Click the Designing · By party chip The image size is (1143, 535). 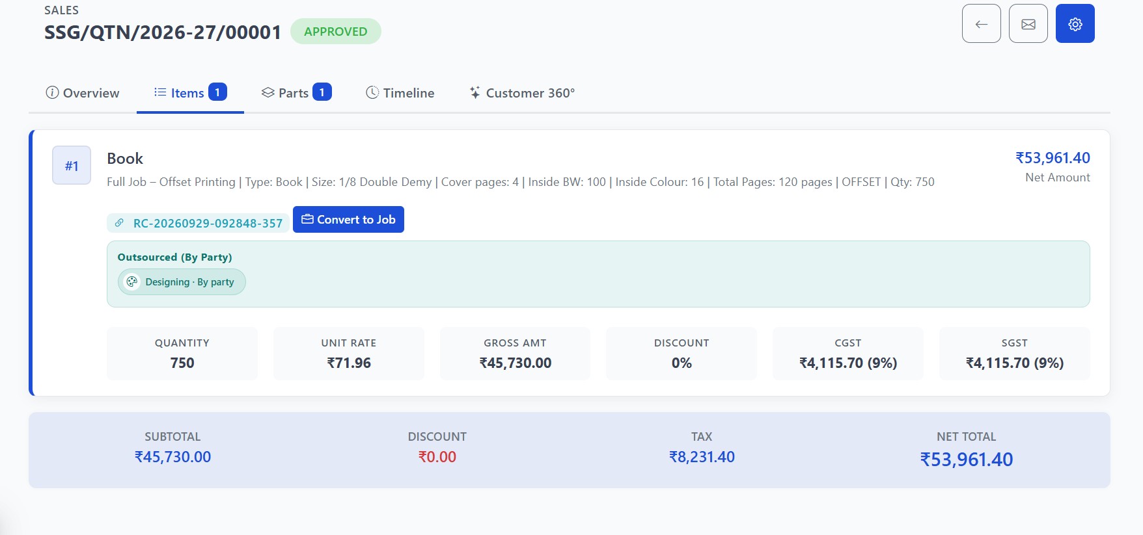pos(182,281)
